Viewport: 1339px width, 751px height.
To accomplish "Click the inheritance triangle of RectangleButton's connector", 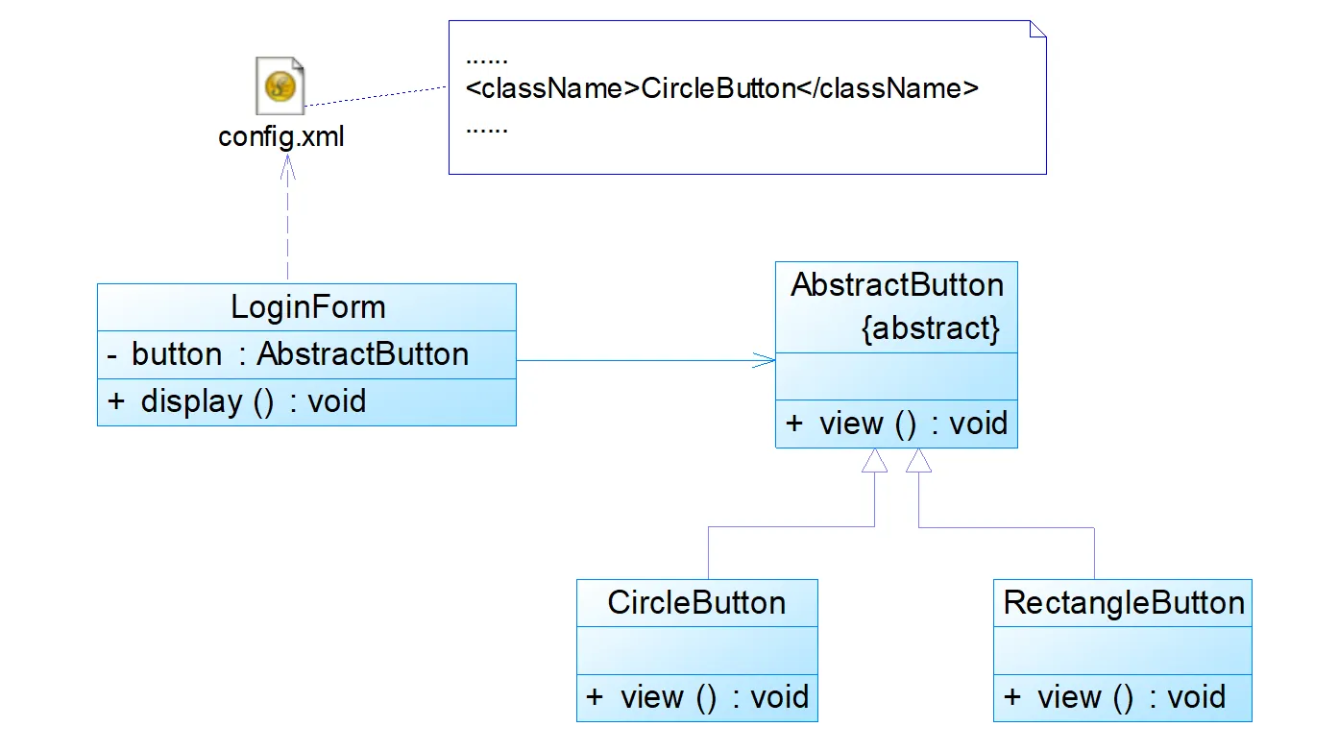I will click(918, 461).
